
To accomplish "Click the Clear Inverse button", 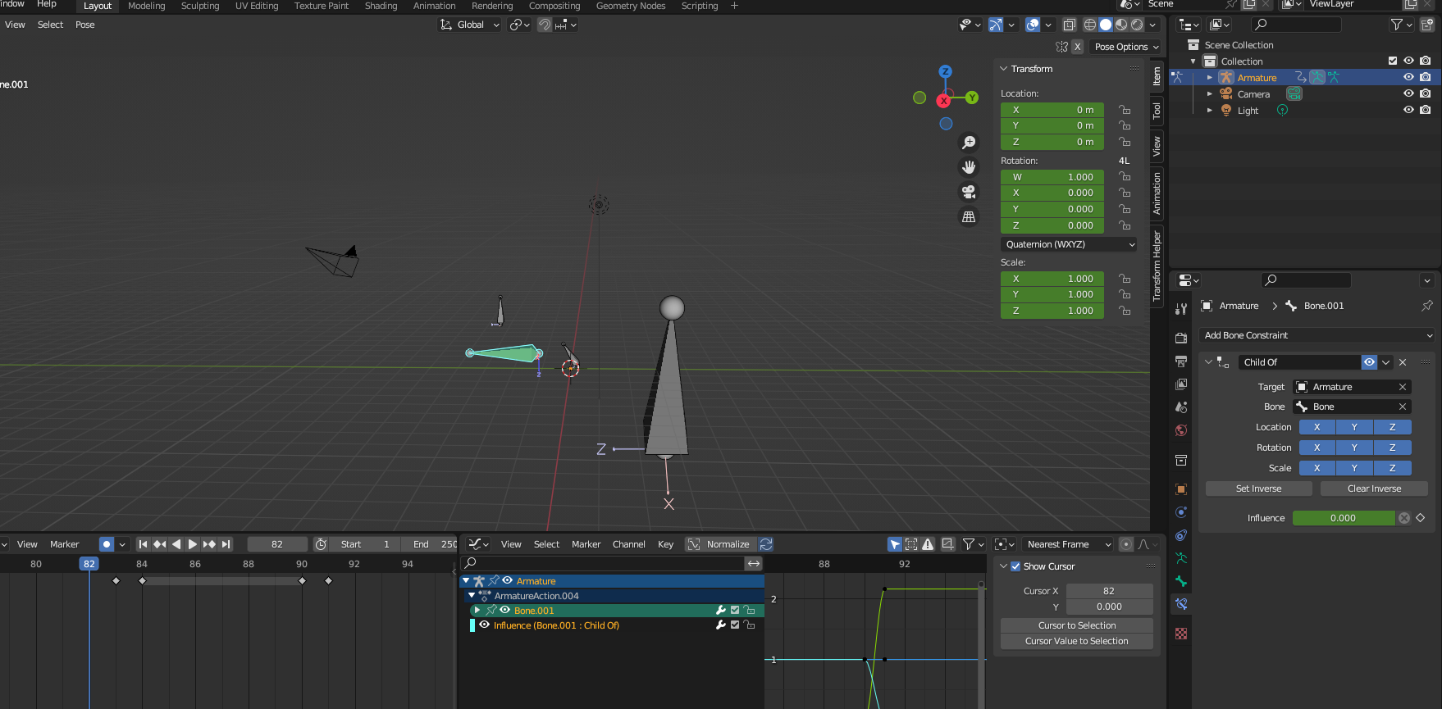I will point(1374,489).
